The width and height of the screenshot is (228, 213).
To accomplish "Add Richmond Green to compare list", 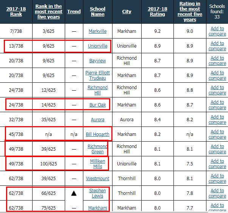I will tap(217, 149).
